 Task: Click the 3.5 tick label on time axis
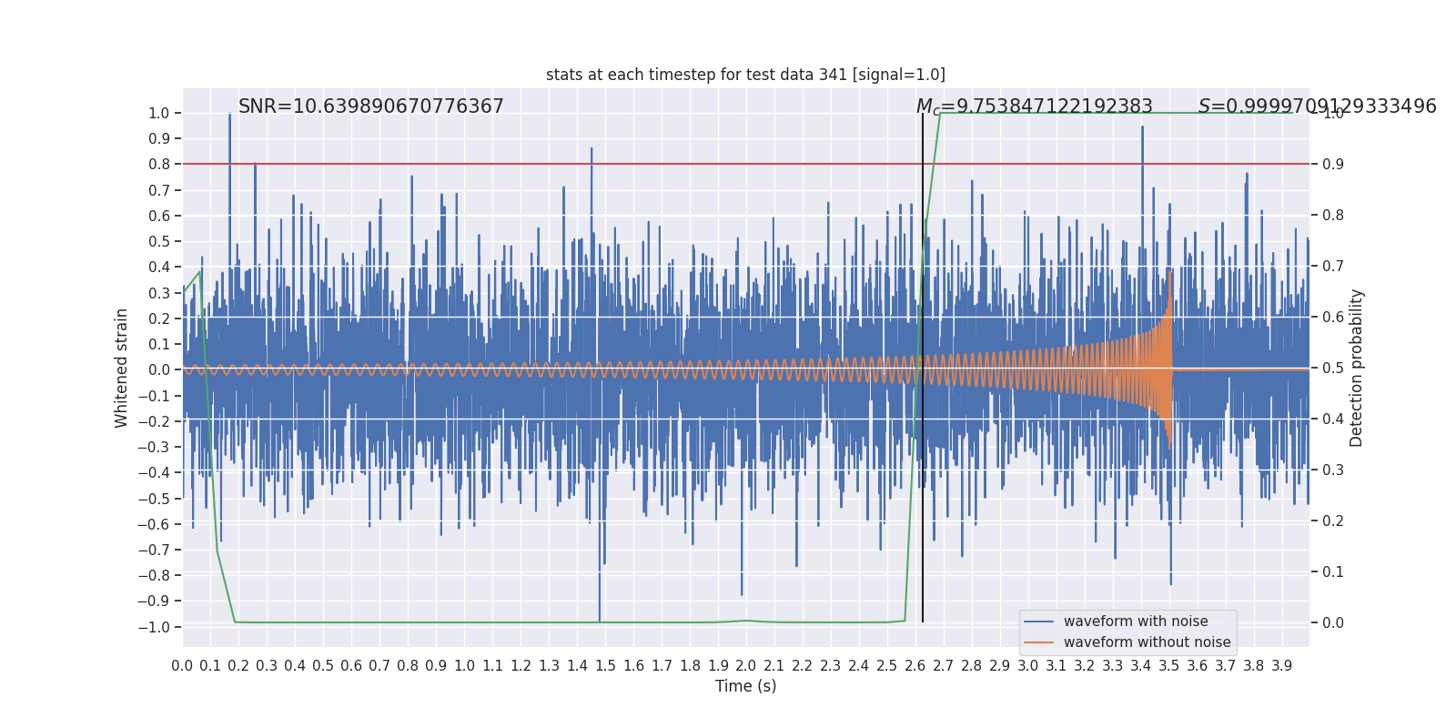pyautogui.click(x=1168, y=666)
